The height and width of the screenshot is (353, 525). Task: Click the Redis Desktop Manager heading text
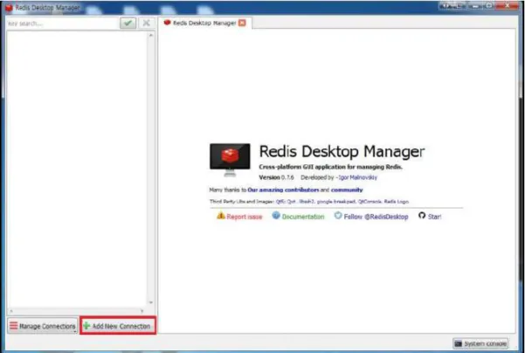point(342,151)
